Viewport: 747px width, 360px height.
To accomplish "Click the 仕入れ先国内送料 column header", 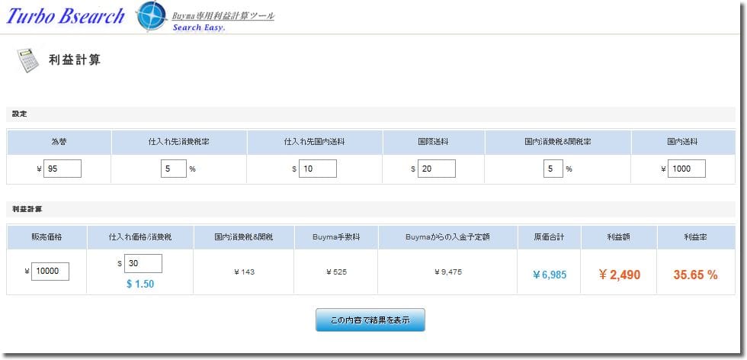I will pyautogui.click(x=314, y=142).
